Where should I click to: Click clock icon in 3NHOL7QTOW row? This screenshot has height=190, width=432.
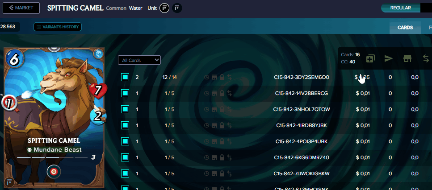207,109
